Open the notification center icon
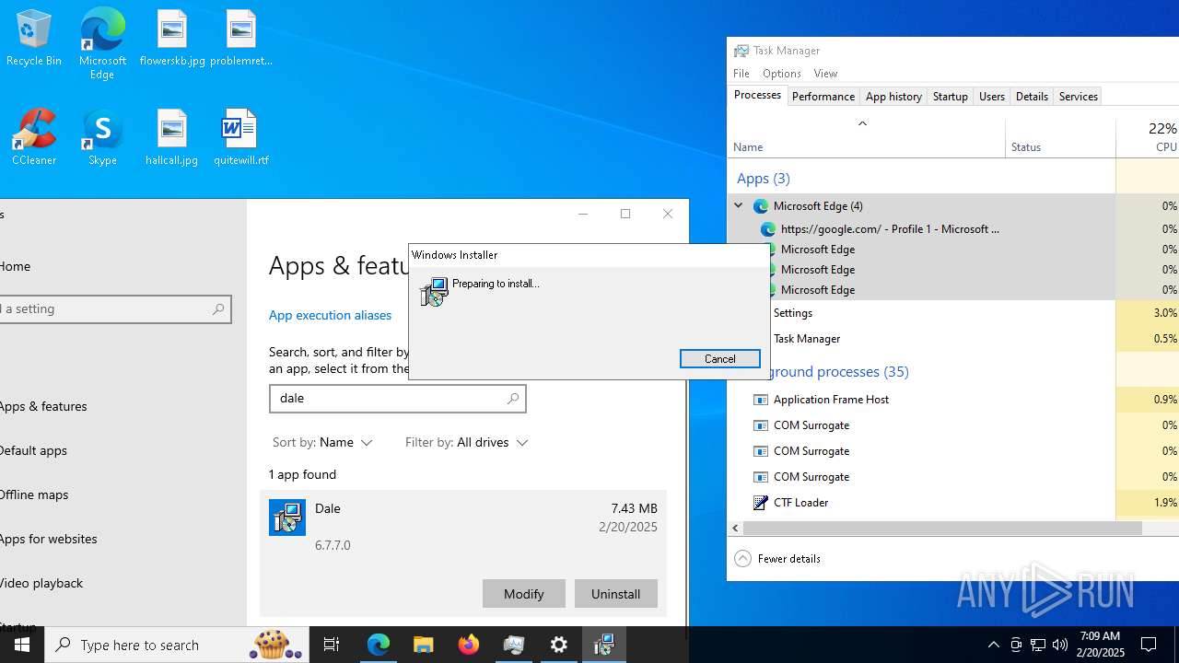Viewport: 1179px width, 663px height. [x=1149, y=645]
